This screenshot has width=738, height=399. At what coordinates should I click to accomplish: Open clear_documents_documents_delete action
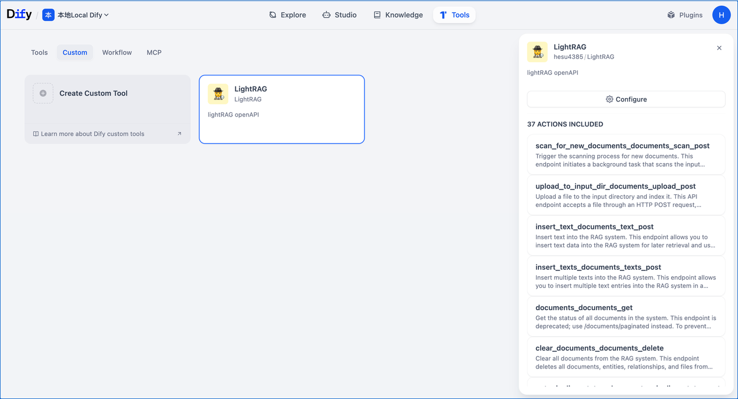pos(626,356)
